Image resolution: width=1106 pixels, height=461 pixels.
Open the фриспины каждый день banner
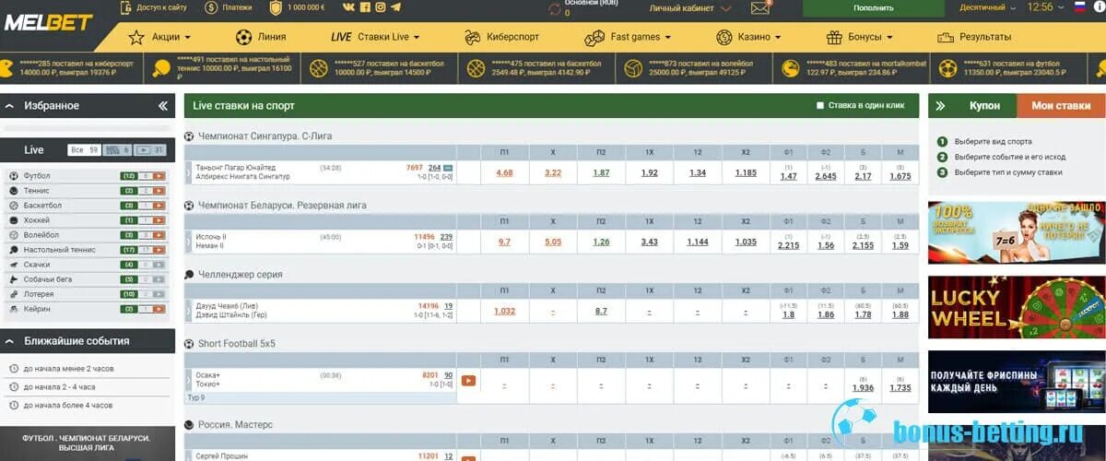pos(1017,382)
